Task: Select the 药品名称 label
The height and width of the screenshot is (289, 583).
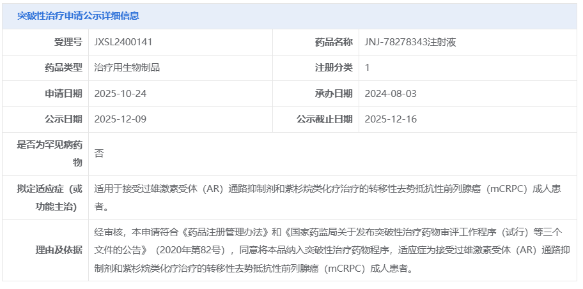Action: (x=333, y=42)
